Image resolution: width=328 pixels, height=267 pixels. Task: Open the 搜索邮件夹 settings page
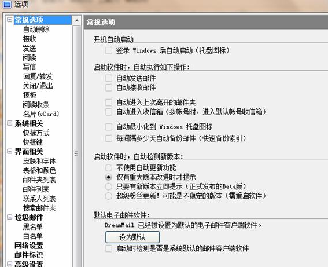coord(39,208)
